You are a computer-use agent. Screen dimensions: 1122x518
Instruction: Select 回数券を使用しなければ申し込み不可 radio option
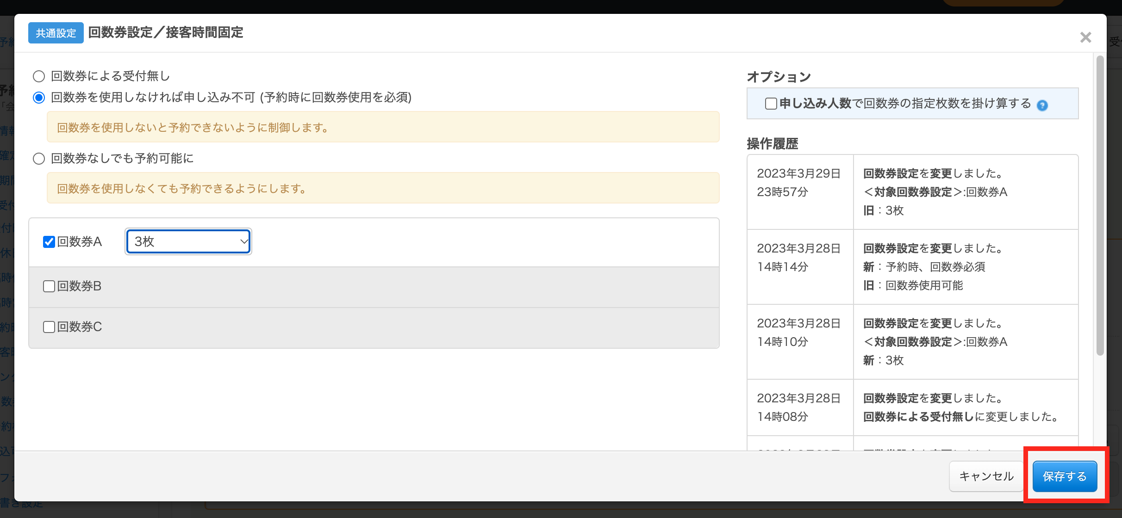point(39,97)
